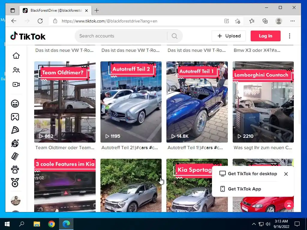Screen dimensions: 307x230
Task: Open the Favorites list icon
Action: tap(252, 21)
